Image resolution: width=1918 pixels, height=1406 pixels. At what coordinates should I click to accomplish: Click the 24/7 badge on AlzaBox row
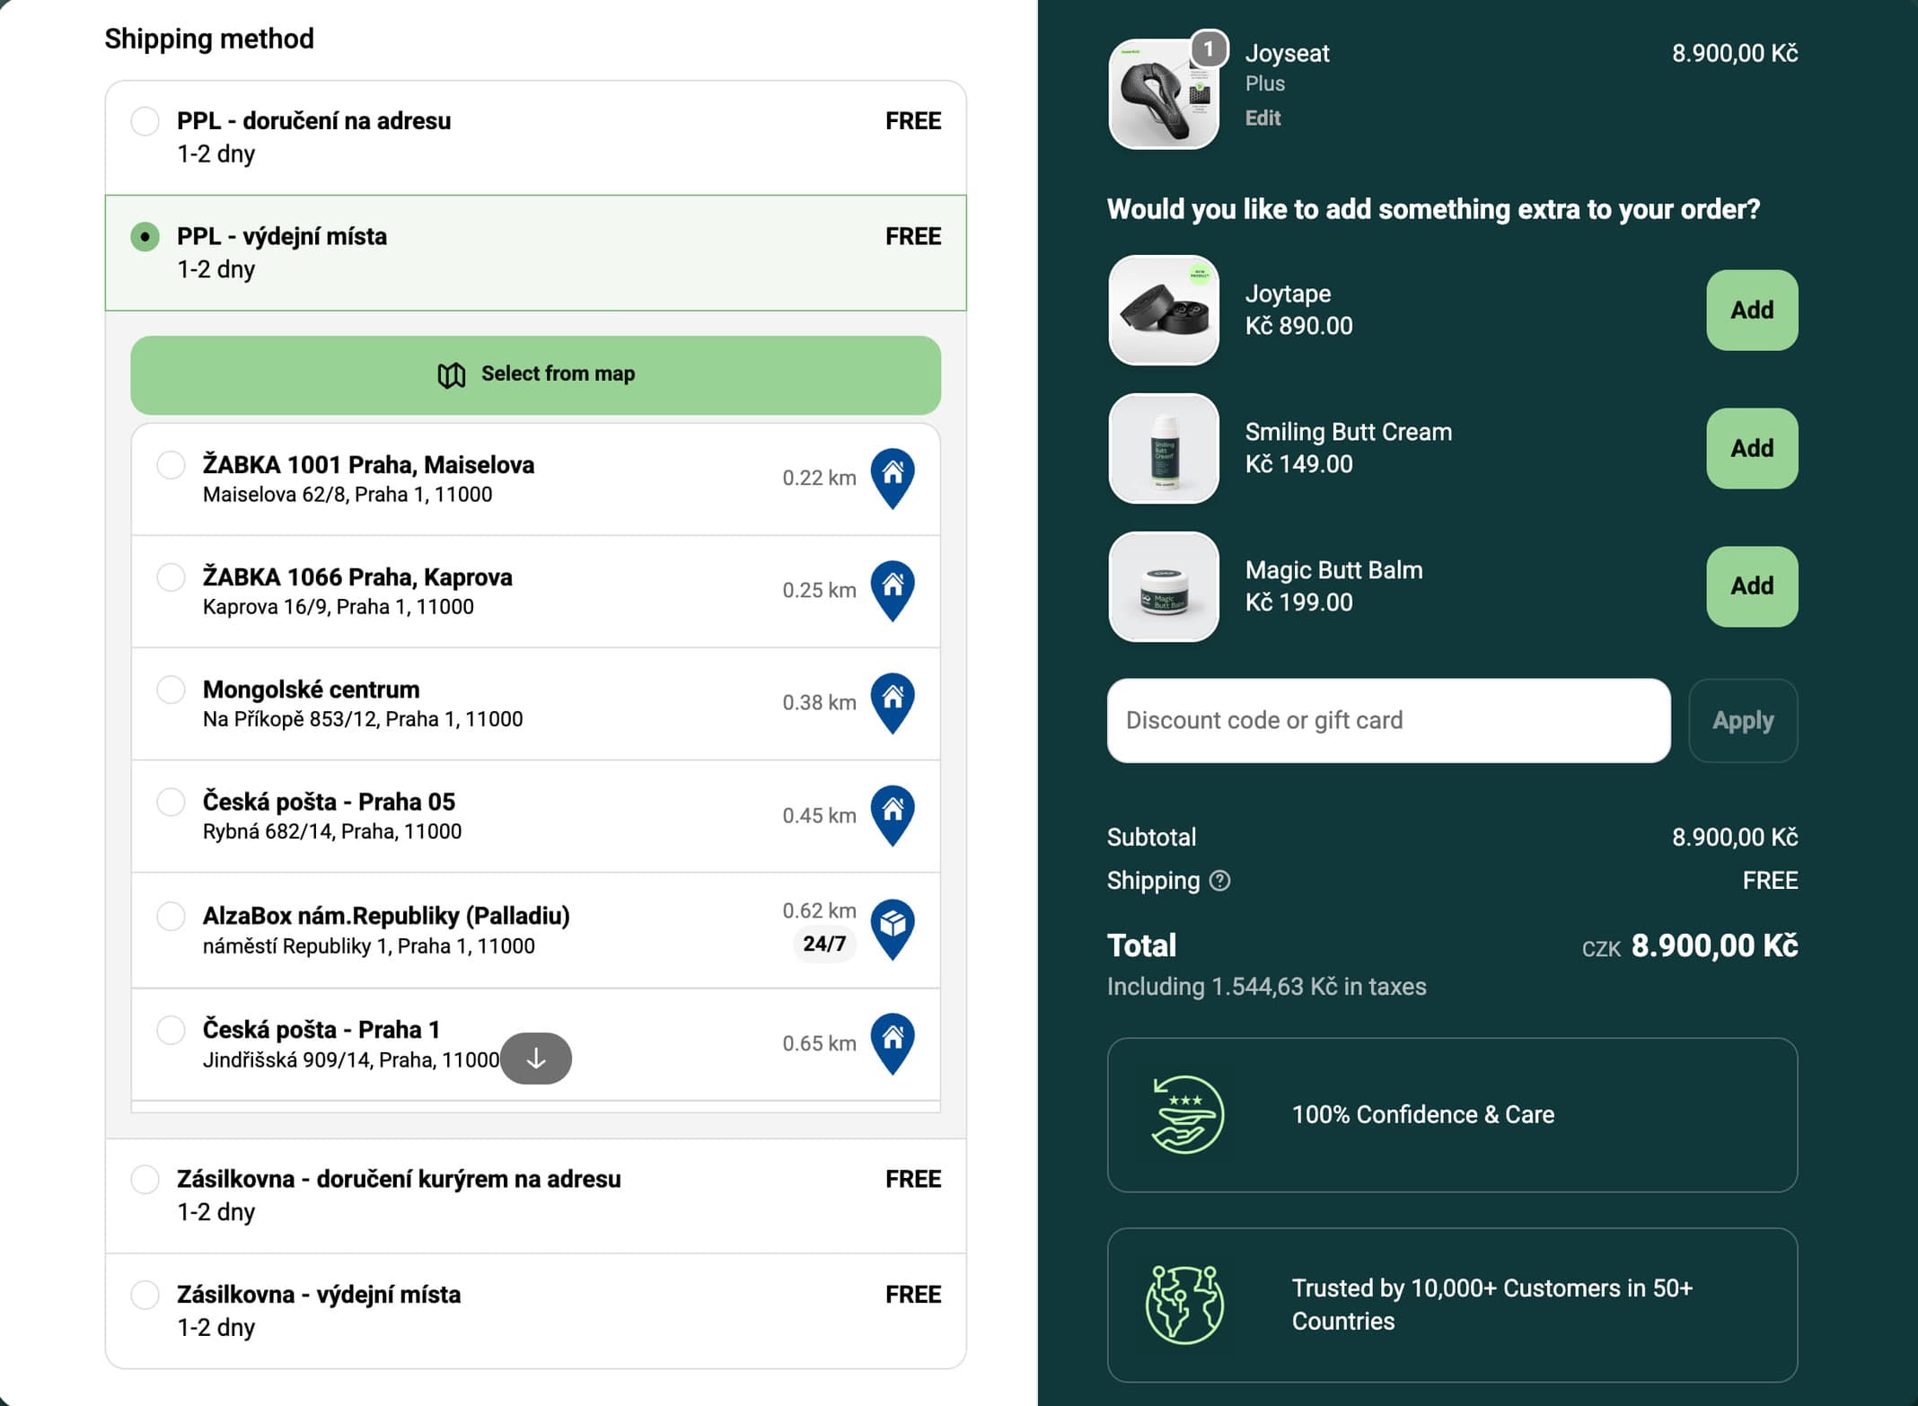point(824,944)
